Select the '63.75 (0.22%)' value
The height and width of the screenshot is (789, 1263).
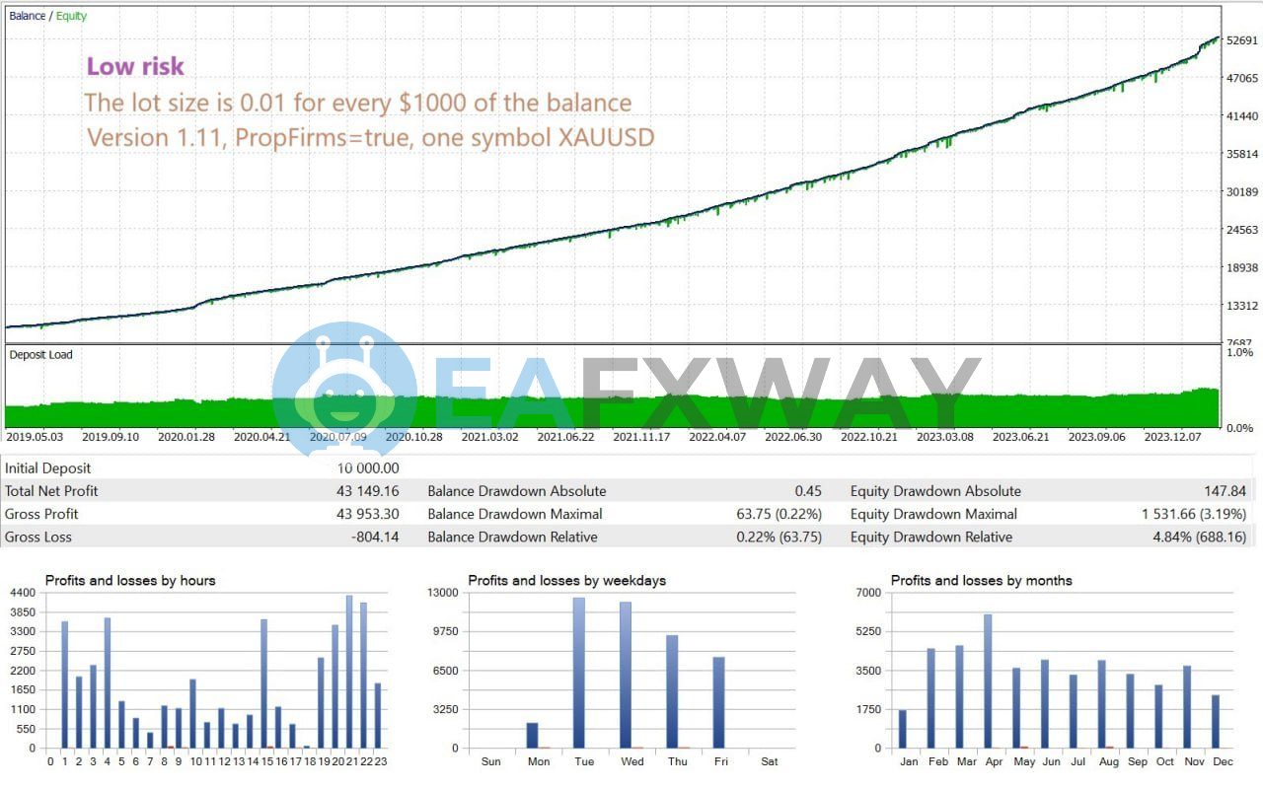(x=780, y=514)
